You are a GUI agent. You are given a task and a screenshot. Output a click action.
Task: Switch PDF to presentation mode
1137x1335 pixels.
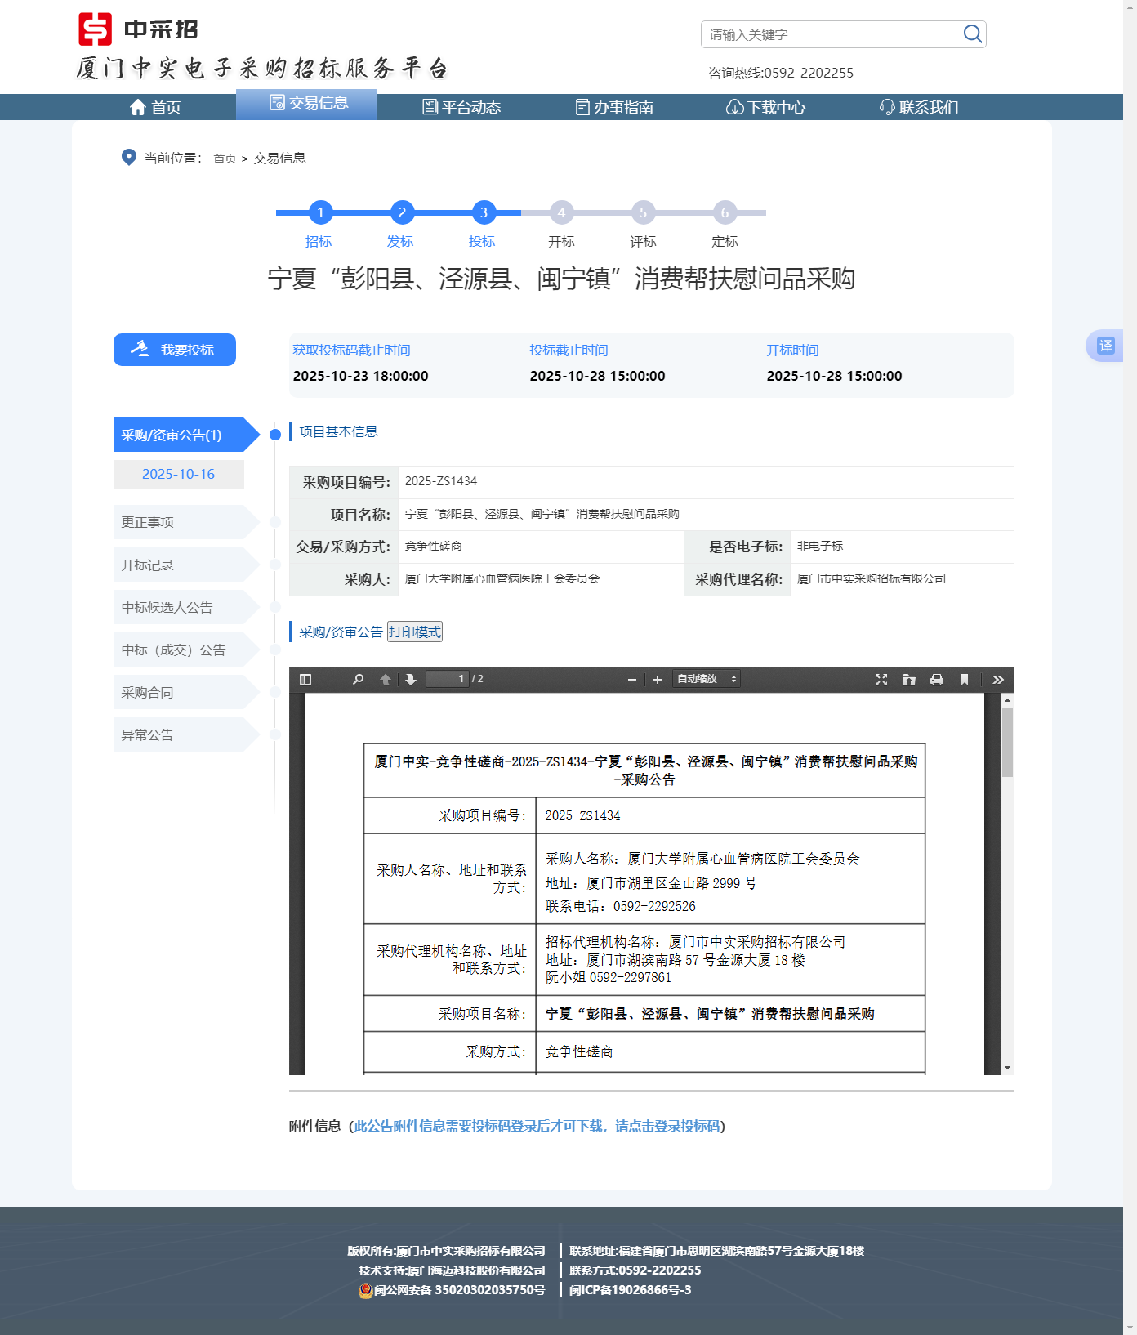(x=881, y=679)
